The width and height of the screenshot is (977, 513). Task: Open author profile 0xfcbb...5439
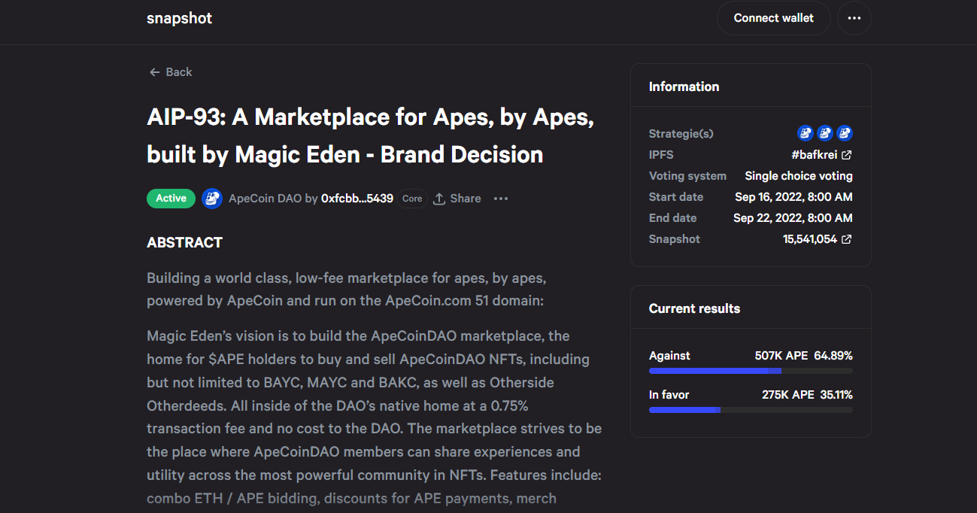pos(357,199)
